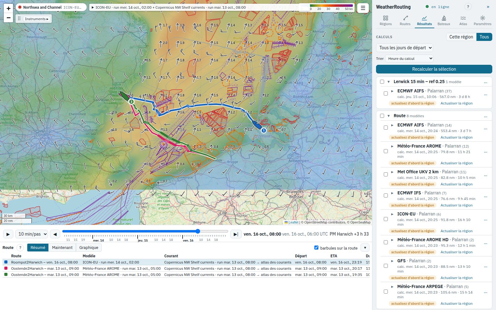
Task: Open more options for Met Office UKV 2 km
Action: pos(485,175)
